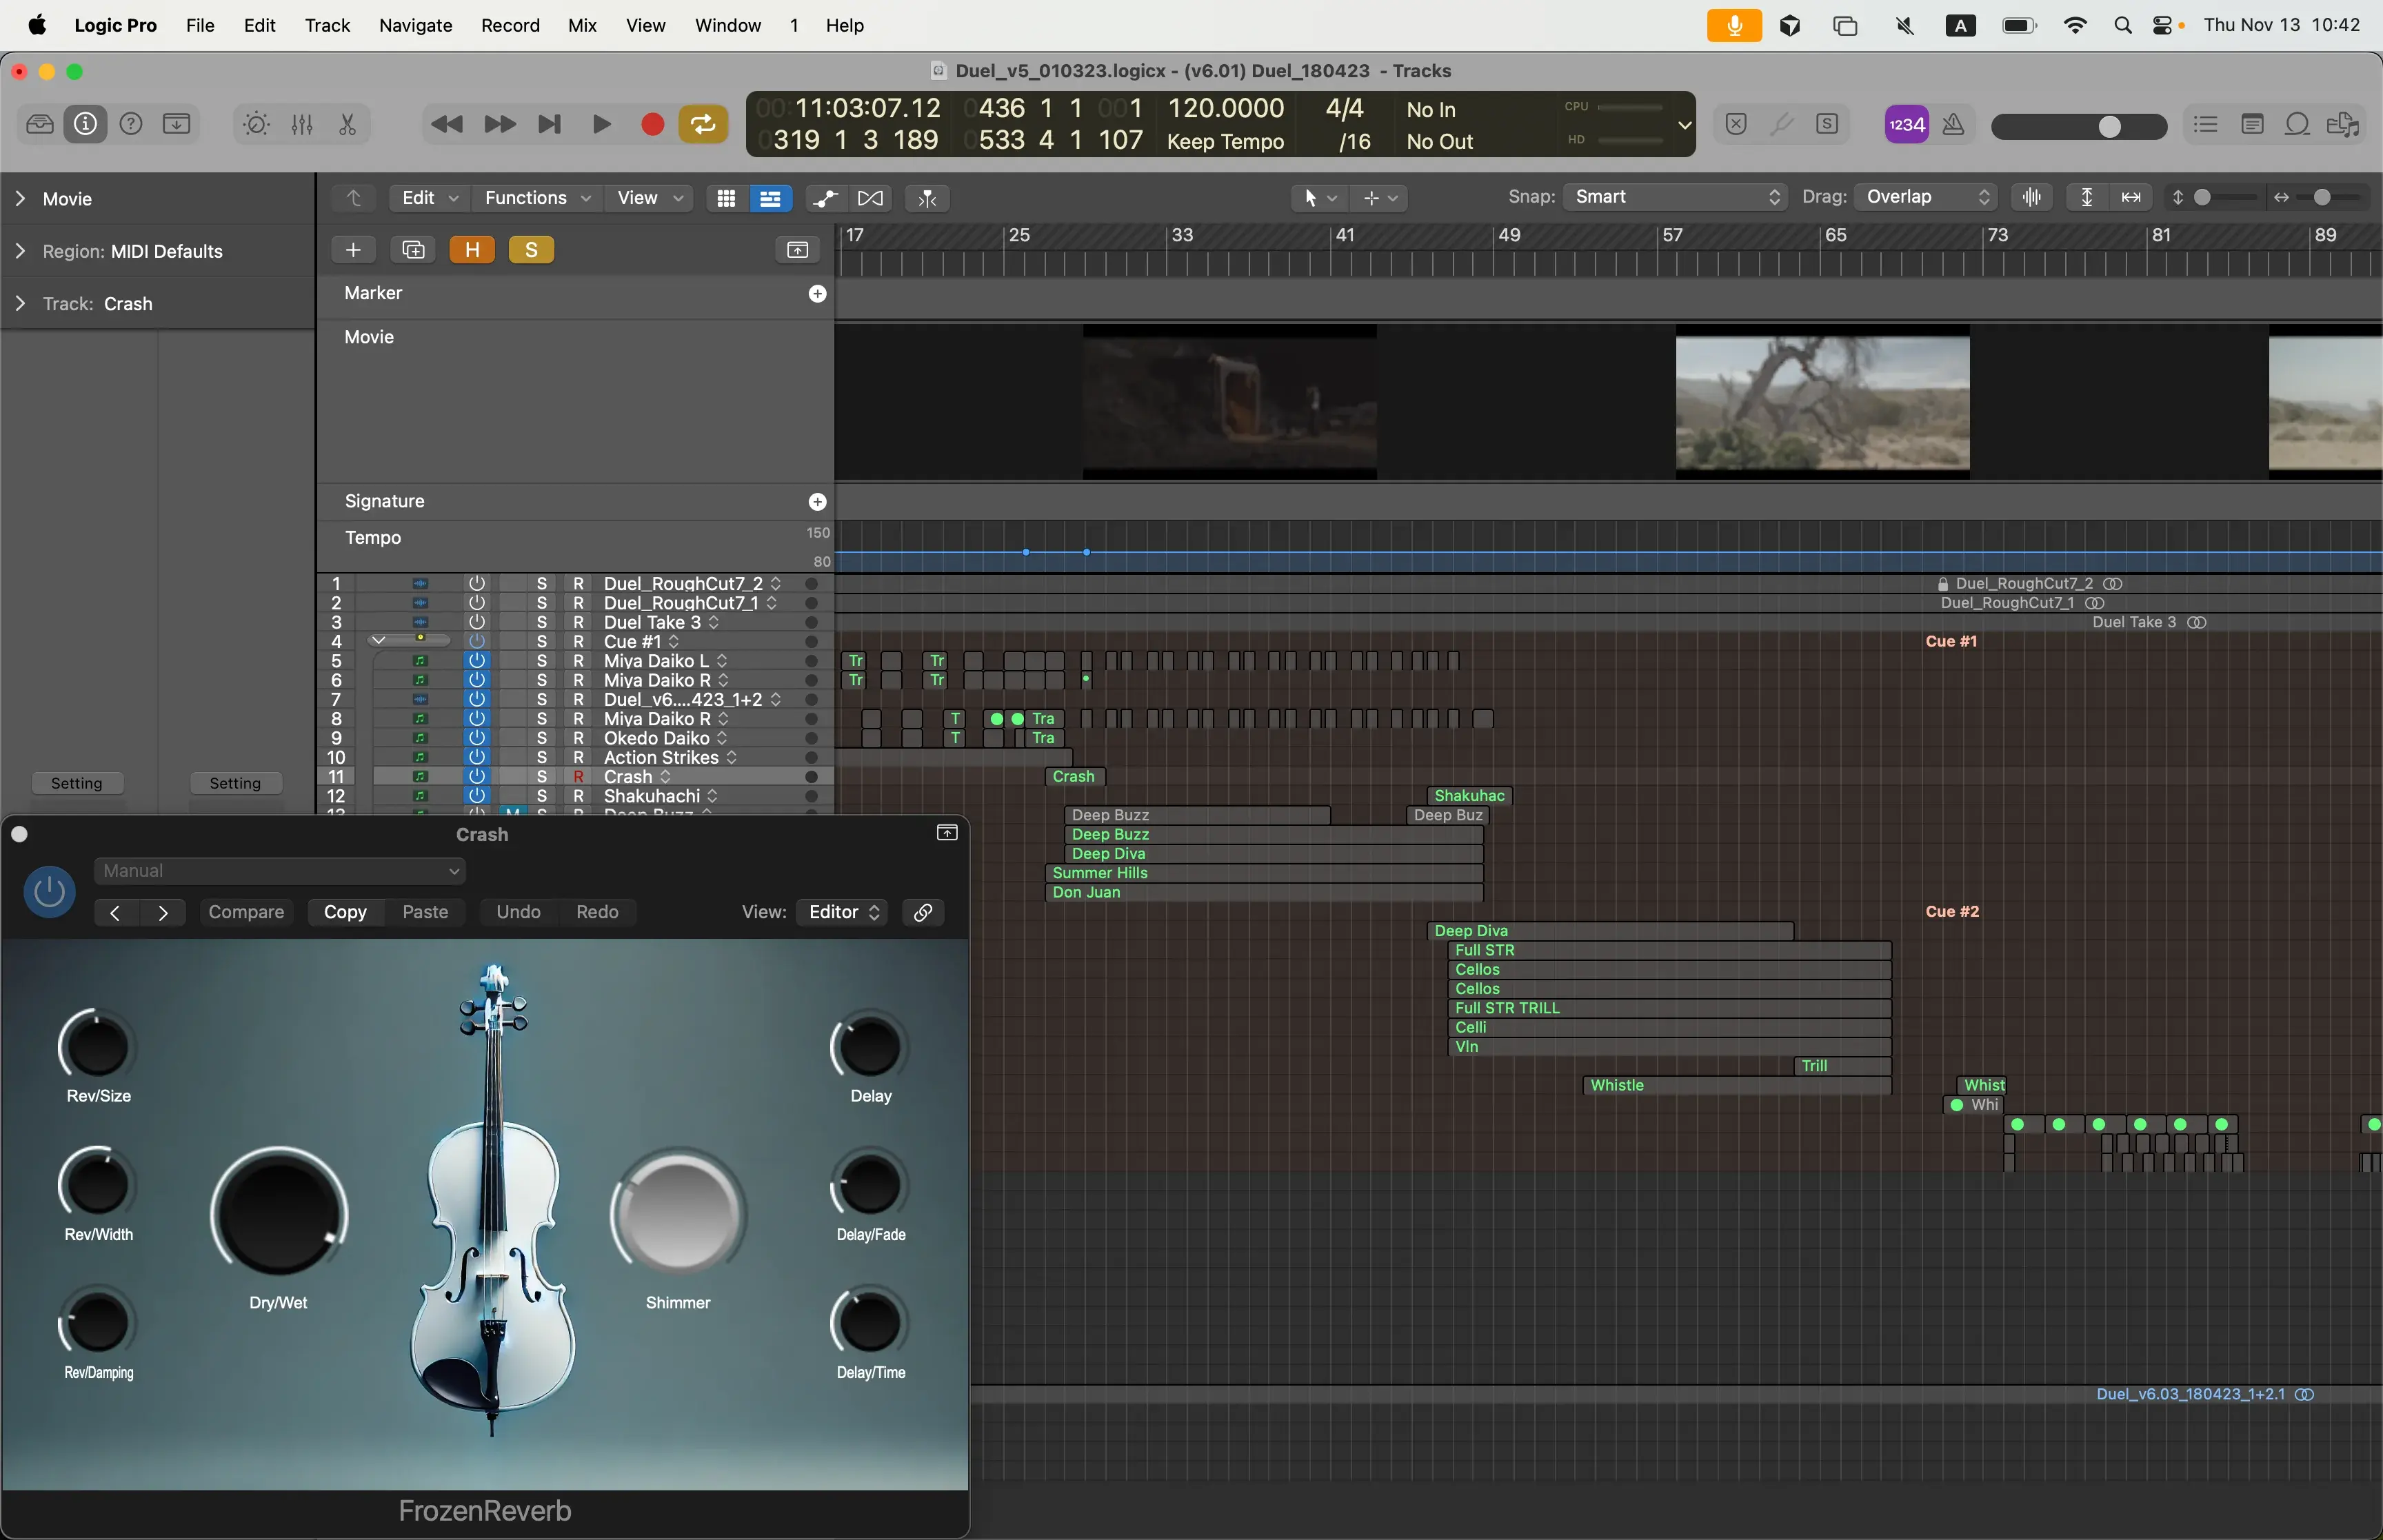
Task: Solo the Crash track
Action: [x=541, y=776]
